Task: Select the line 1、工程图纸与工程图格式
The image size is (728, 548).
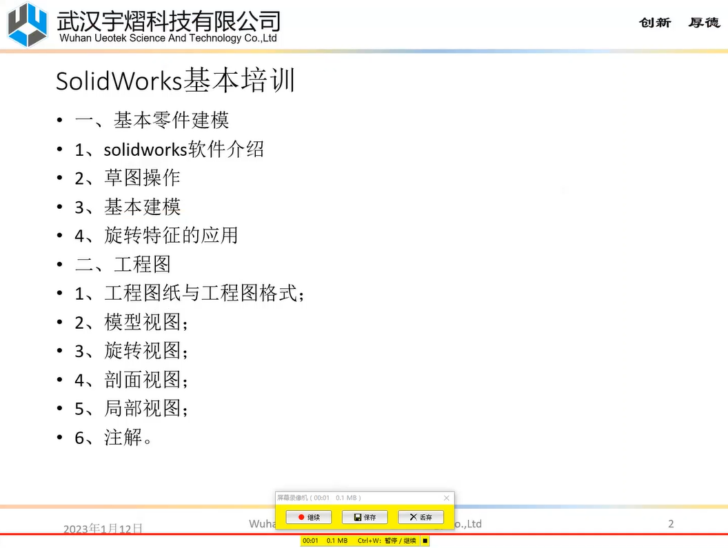Action: [x=190, y=293]
